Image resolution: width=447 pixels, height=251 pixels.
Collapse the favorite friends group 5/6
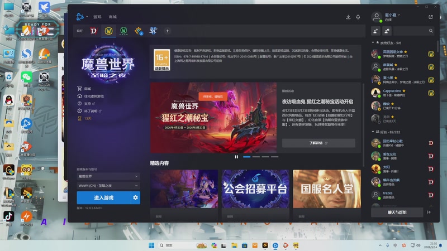tap(373, 43)
